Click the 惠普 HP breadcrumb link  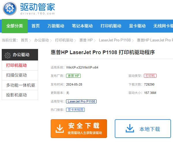[x=86, y=40]
